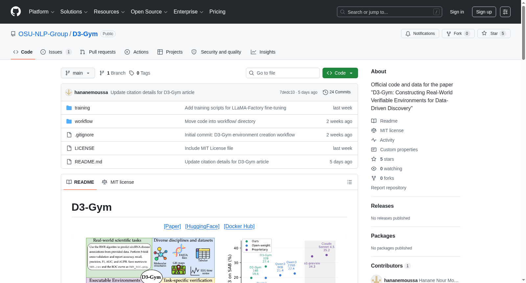Screen dimensions: 526x283
Task: Select the README tab in file viewer
Action: pyautogui.click(x=80, y=182)
